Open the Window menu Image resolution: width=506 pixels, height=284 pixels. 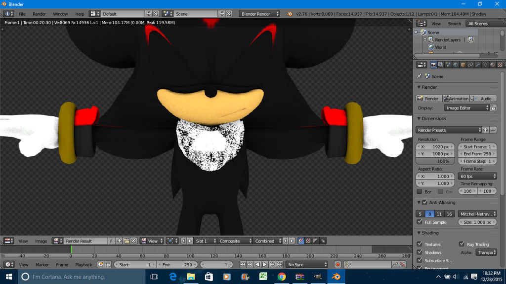tap(60, 14)
